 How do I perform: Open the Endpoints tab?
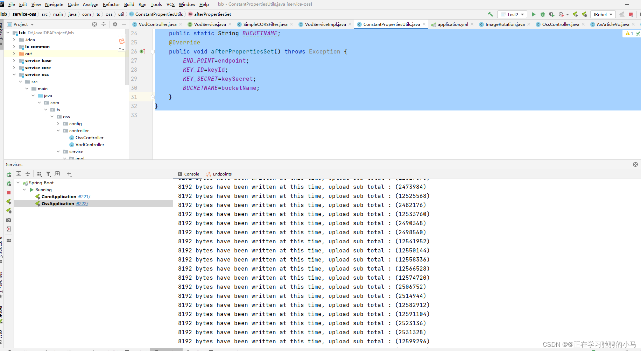coord(222,174)
